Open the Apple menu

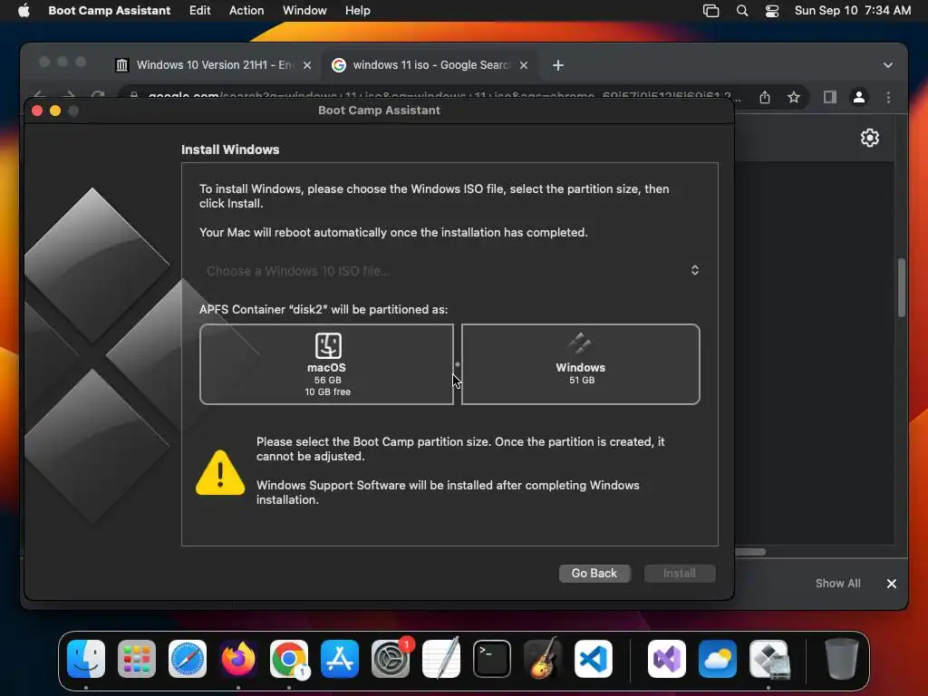pos(24,11)
